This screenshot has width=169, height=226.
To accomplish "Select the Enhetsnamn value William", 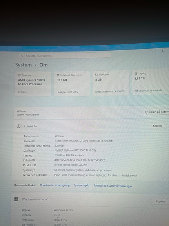I will pyautogui.click(x=59, y=136).
